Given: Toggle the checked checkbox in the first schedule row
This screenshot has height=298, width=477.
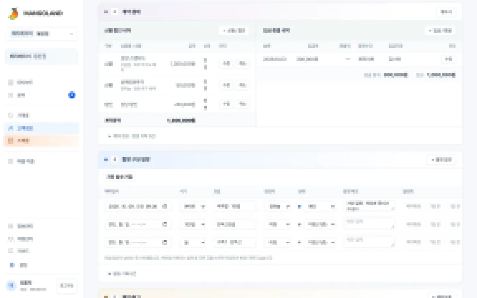Looking at the screenshot, I should coord(299,206).
